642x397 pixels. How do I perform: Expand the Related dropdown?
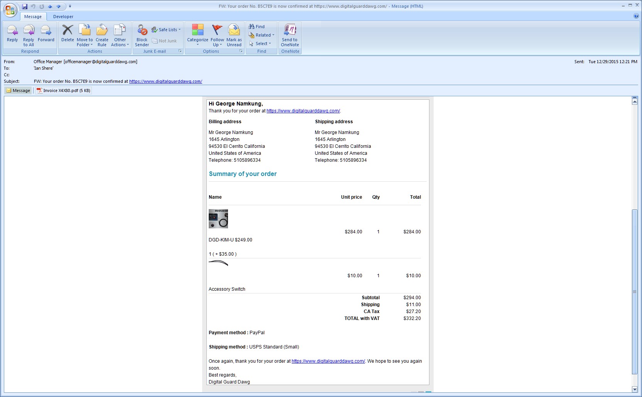(x=262, y=35)
